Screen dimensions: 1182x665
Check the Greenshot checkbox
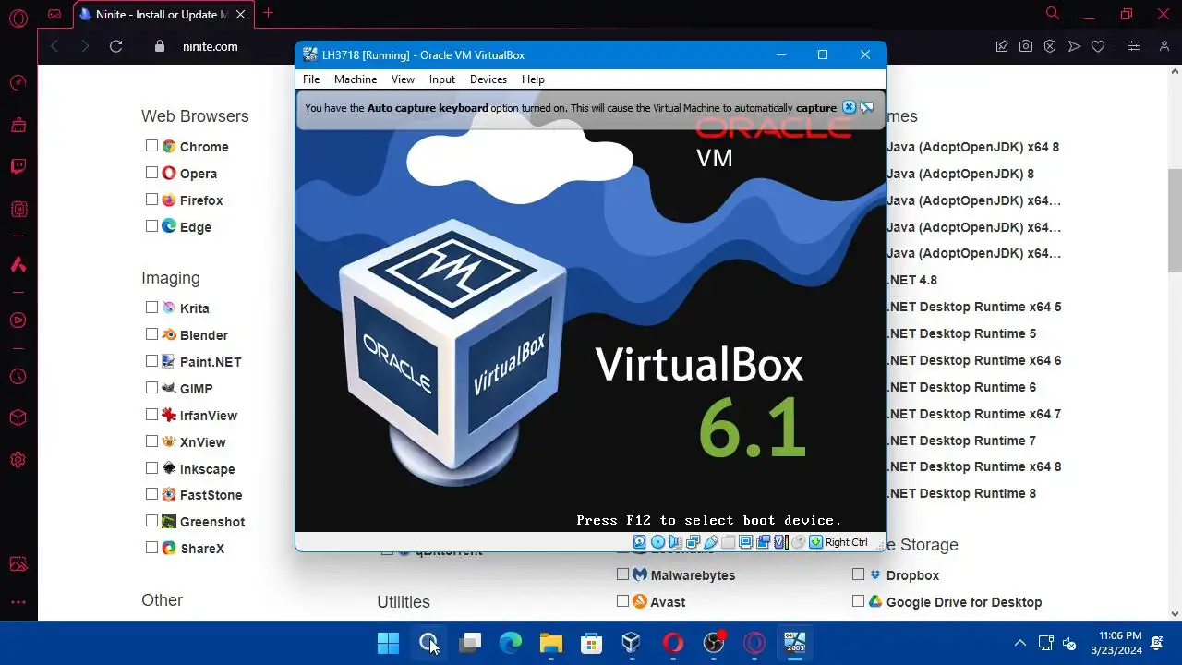pyautogui.click(x=151, y=521)
